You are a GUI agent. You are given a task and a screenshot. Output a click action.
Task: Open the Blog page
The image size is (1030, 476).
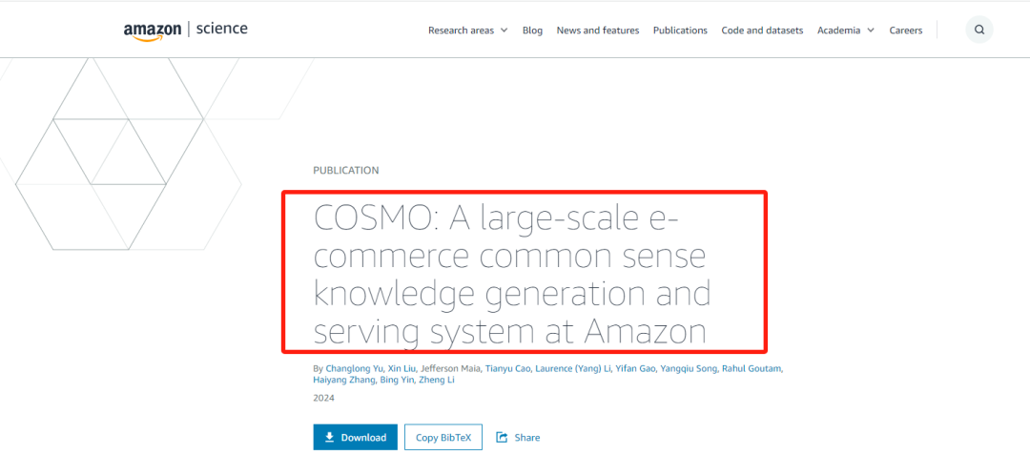[533, 31]
